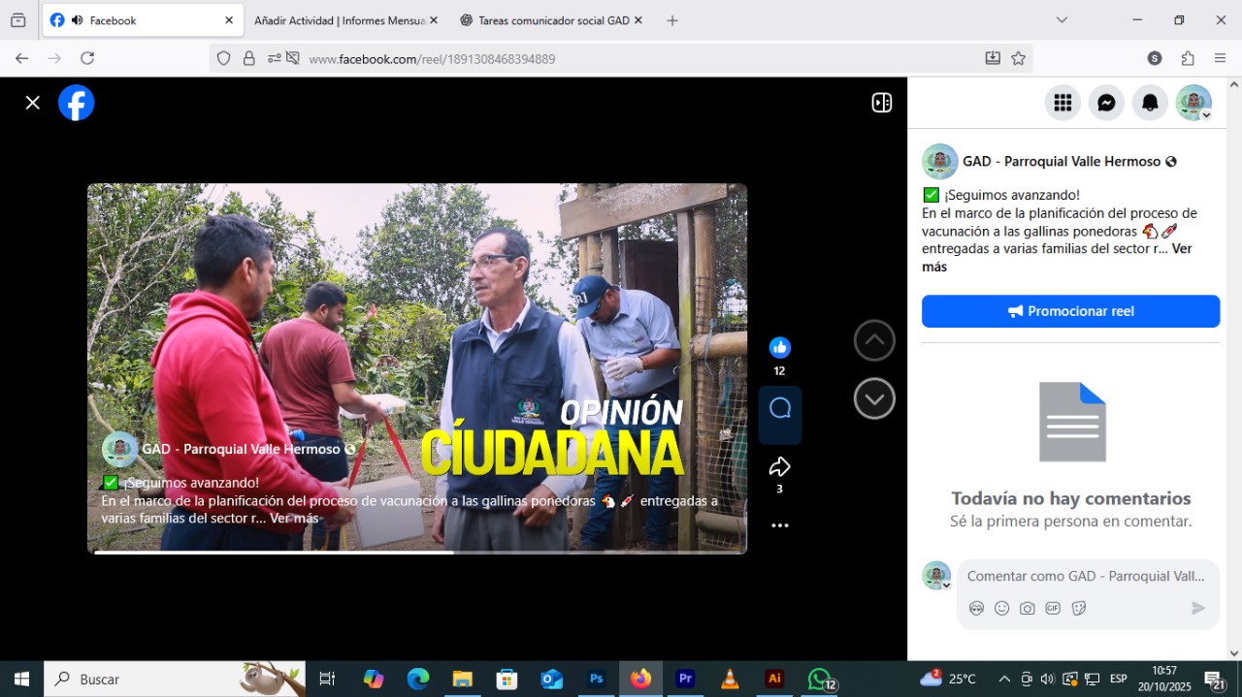1242x697 pixels.
Task: Bookmark this page with star icon
Action: 1018,58
